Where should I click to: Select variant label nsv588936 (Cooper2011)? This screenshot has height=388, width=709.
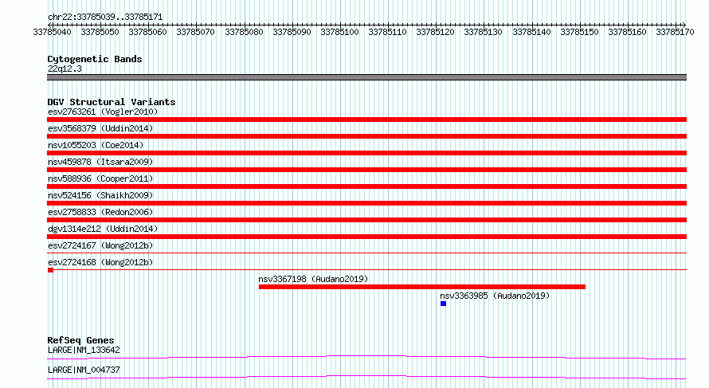(x=100, y=178)
